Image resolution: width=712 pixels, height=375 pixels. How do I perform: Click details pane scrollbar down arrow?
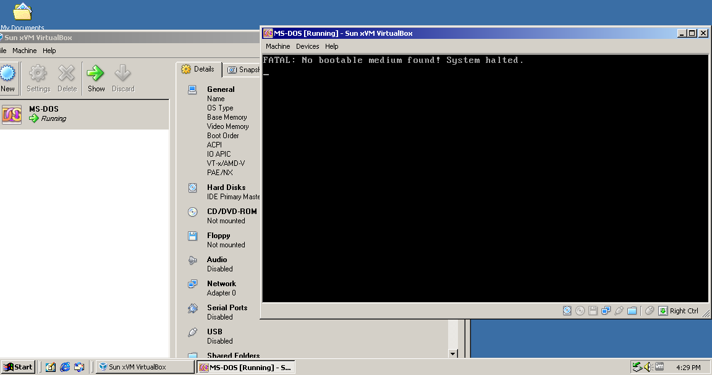452,353
